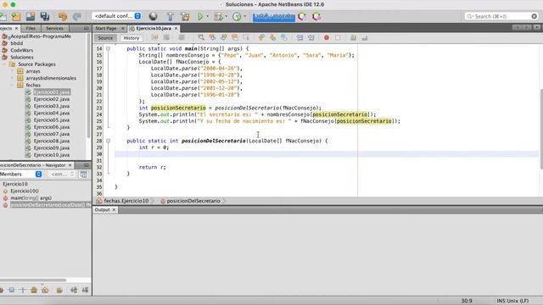
Task: Open the Debug Project dropdown arrow
Action: 227,16
